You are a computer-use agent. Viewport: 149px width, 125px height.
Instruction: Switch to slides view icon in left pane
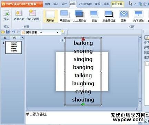tap(14, 38)
